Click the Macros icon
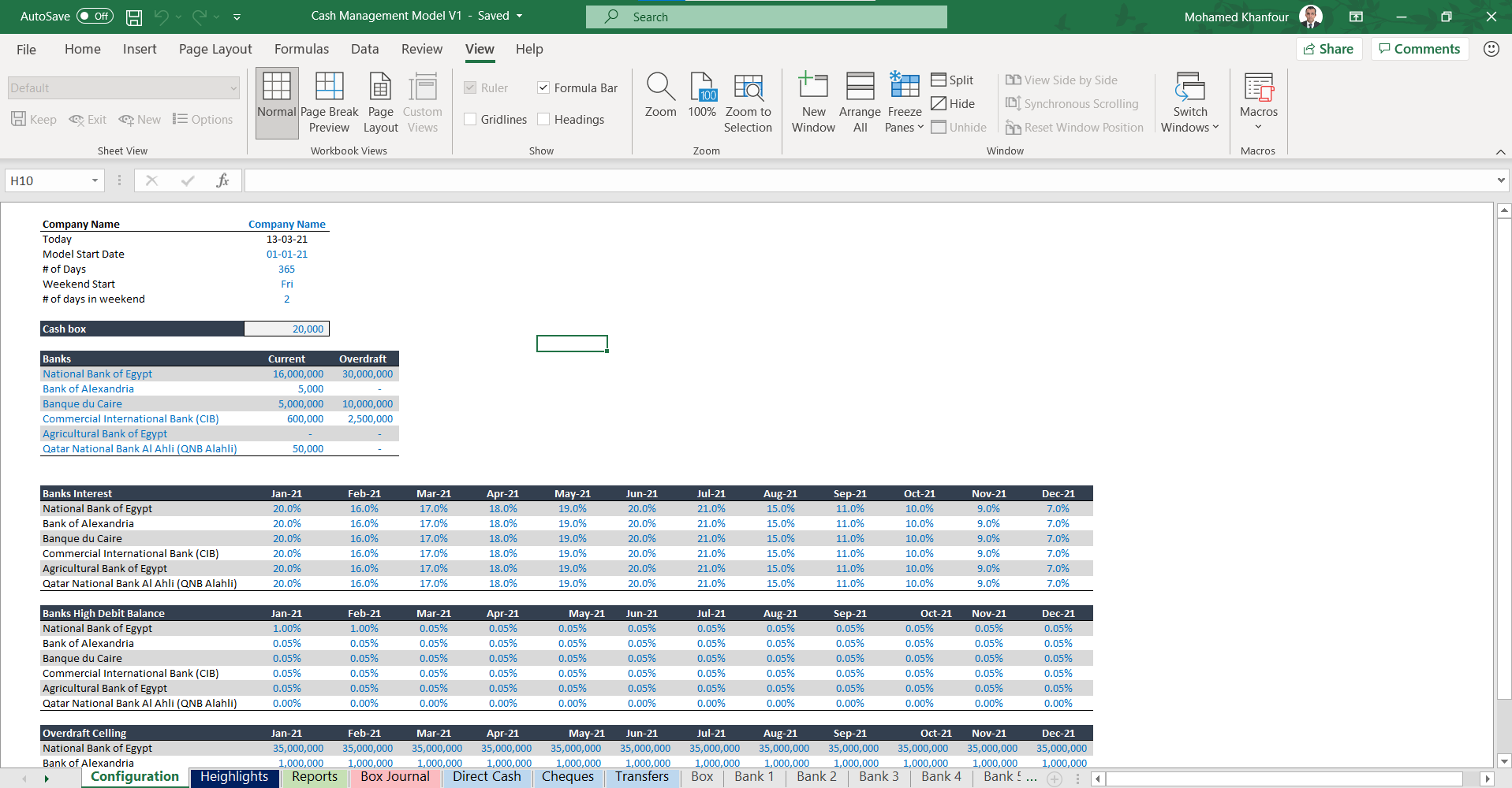The image size is (1512, 788). pyautogui.click(x=1258, y=87)
